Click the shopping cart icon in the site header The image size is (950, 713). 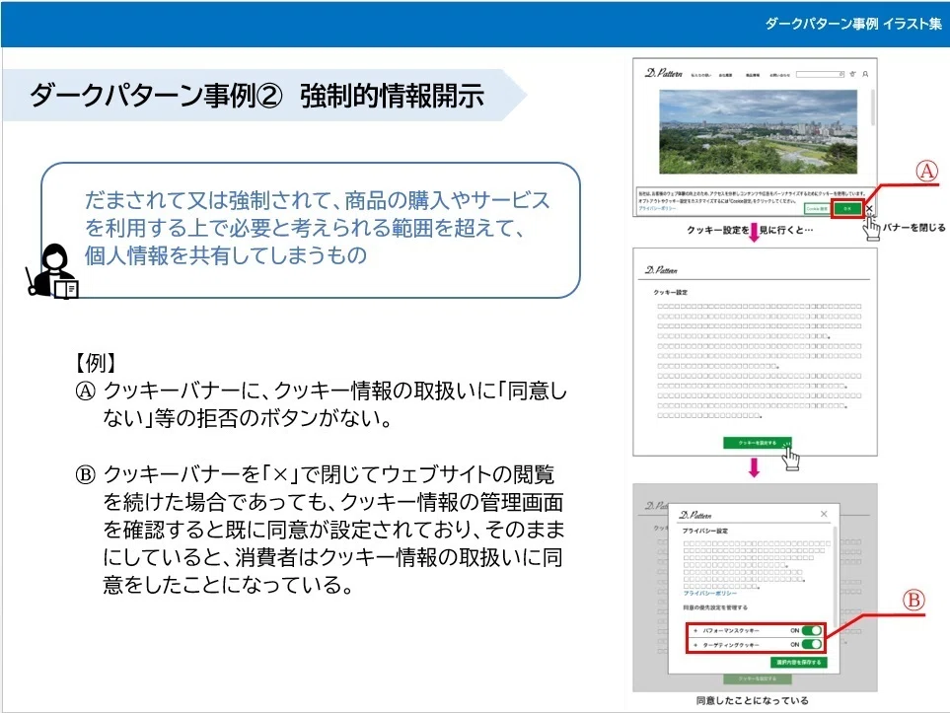tap(853, 74)
